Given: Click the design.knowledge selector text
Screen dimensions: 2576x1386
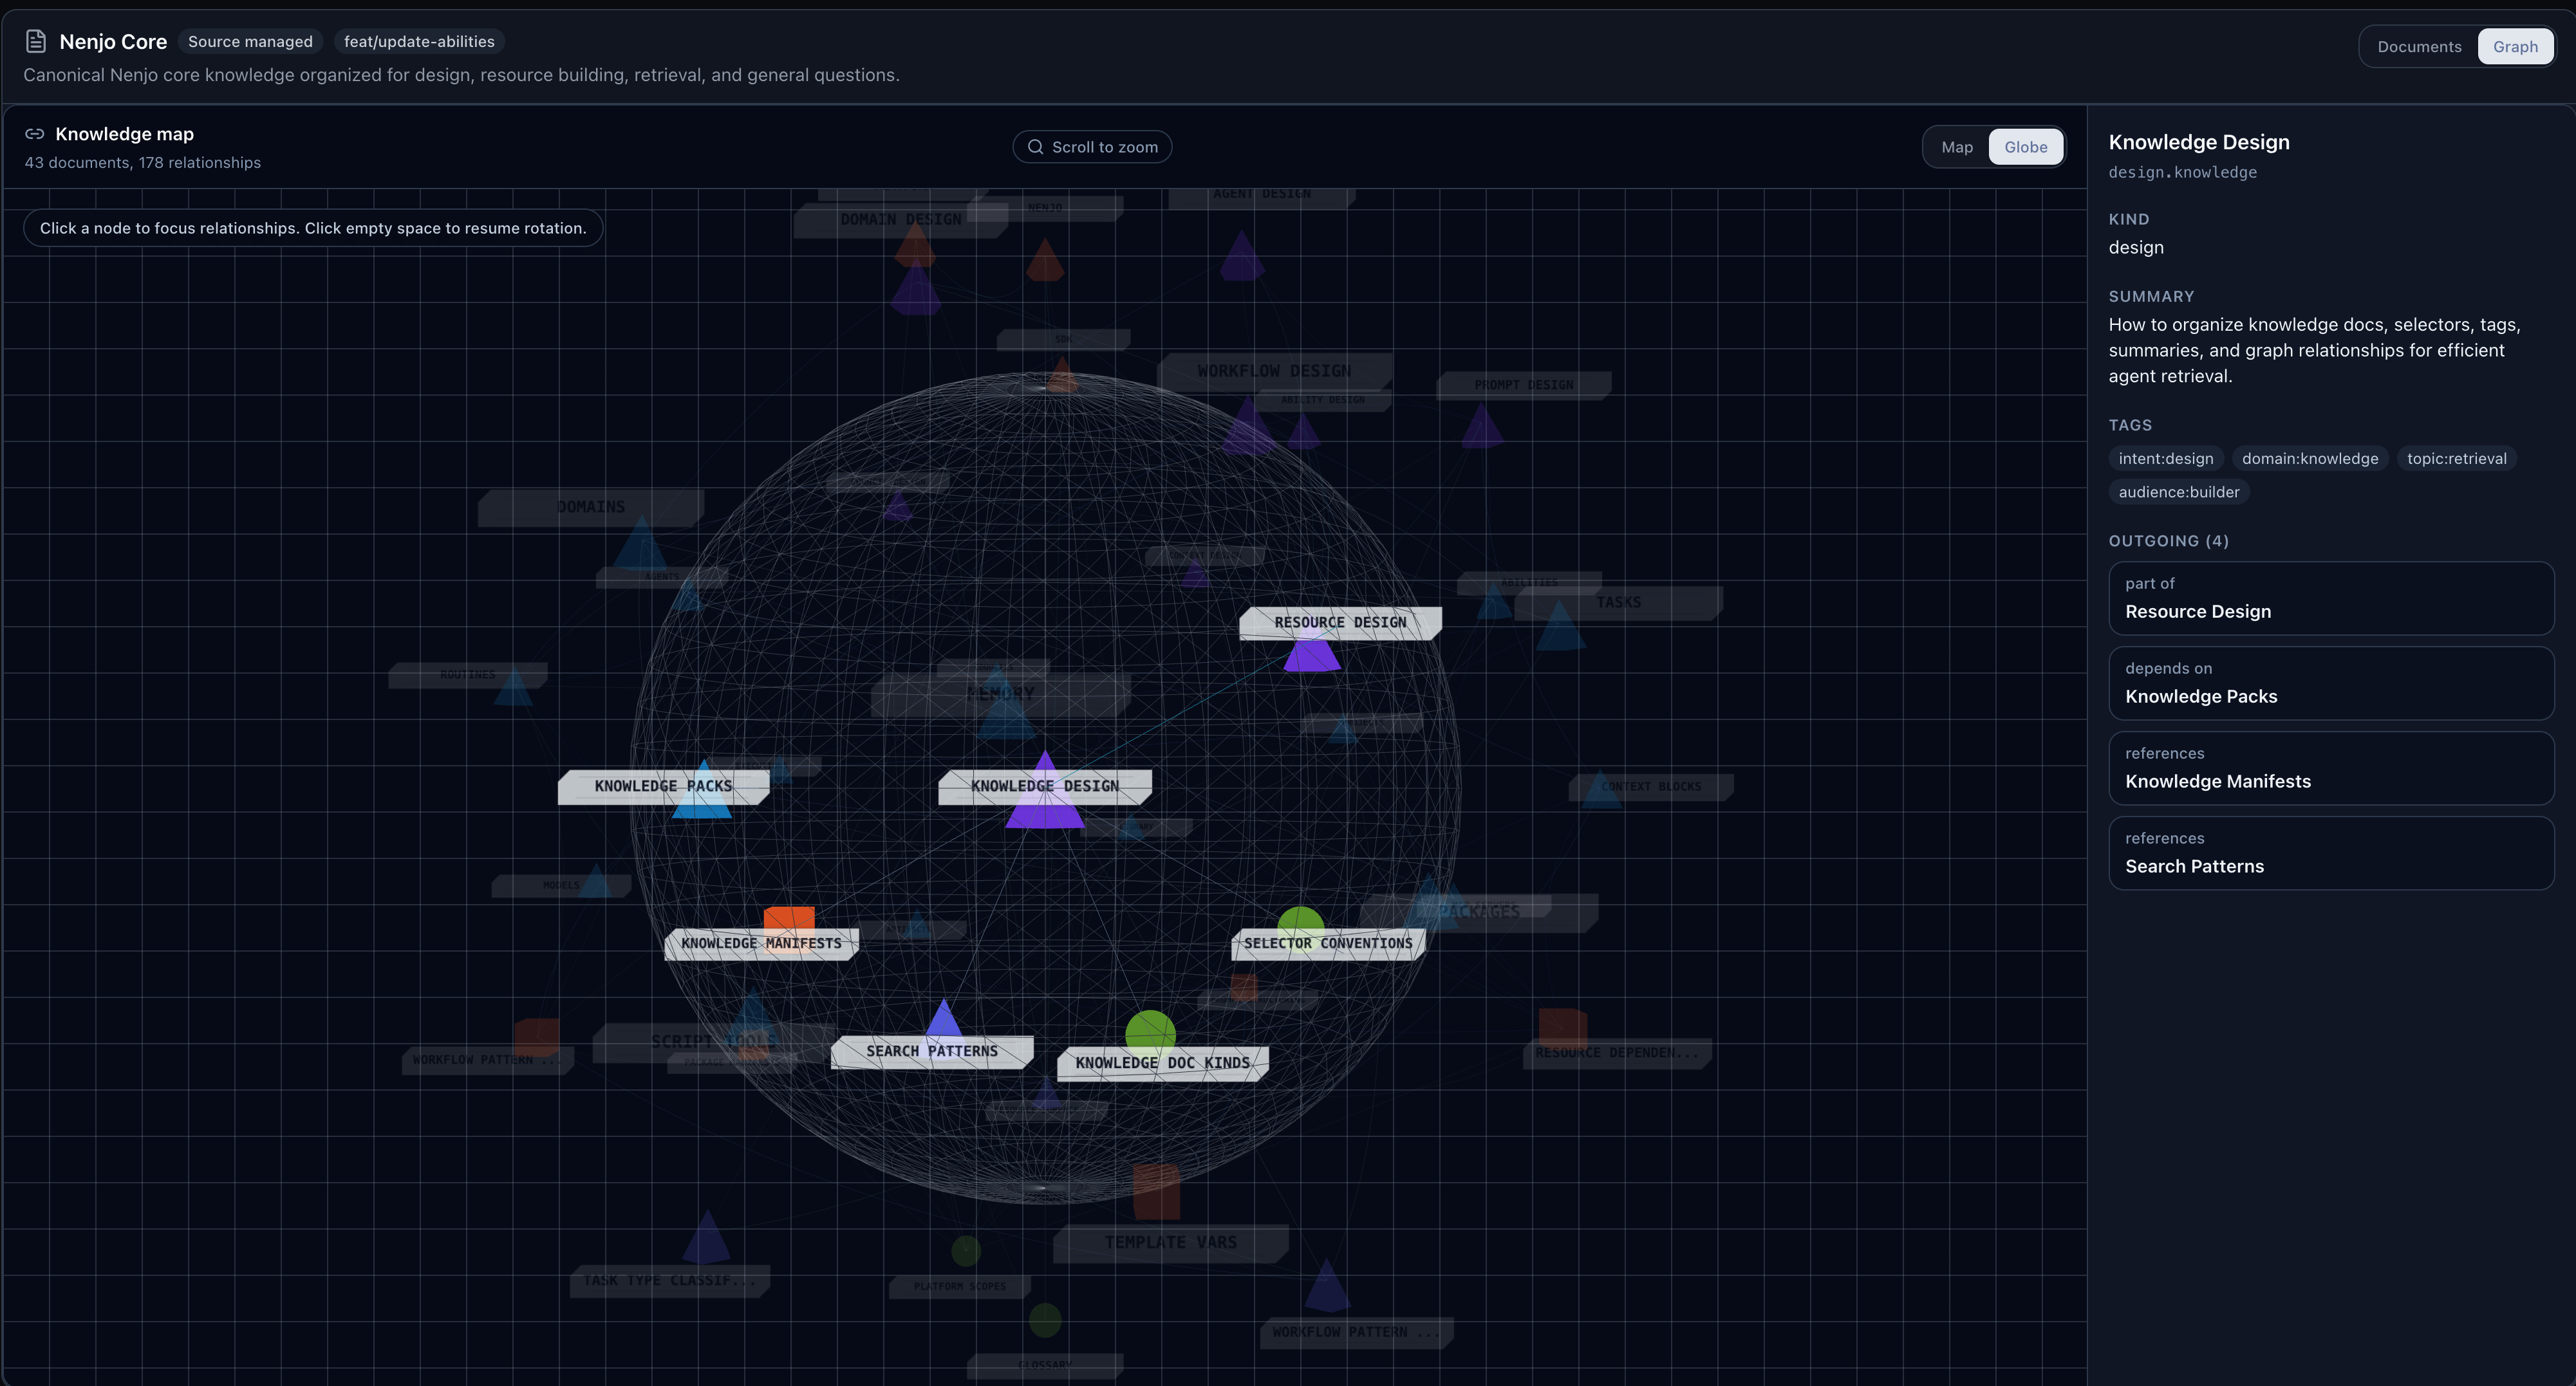Looking at the screenshot, I should 2182,172.
